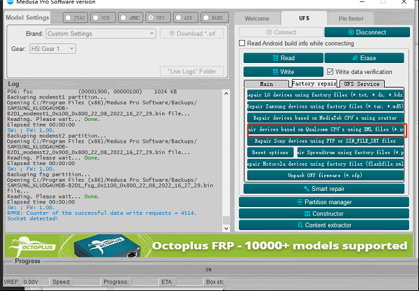Image resolution: width=419 pixels, height=291 pixels.
Task: Switch to the Pin finder tab
Action: point(351,18)
